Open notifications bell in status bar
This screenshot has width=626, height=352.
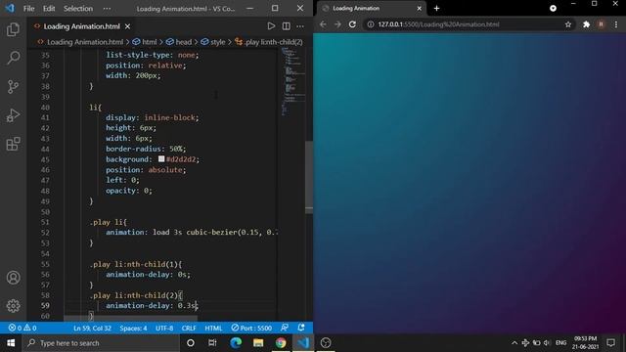(x=301, y=328)
